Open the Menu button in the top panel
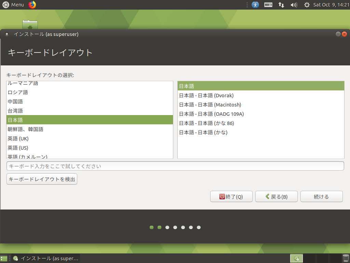Screen dimensions: 350x263 tap(13, 5)
